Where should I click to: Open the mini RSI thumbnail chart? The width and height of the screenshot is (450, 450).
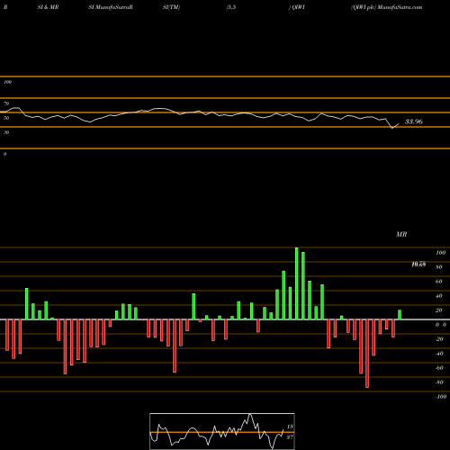[222, 431]
